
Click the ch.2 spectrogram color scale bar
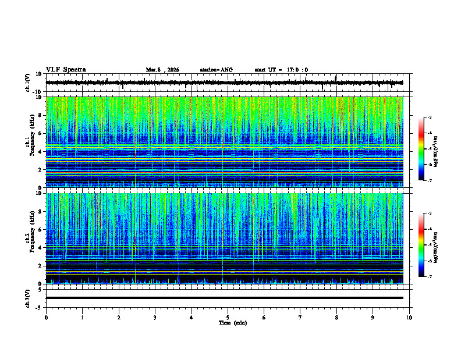(421, 245)
